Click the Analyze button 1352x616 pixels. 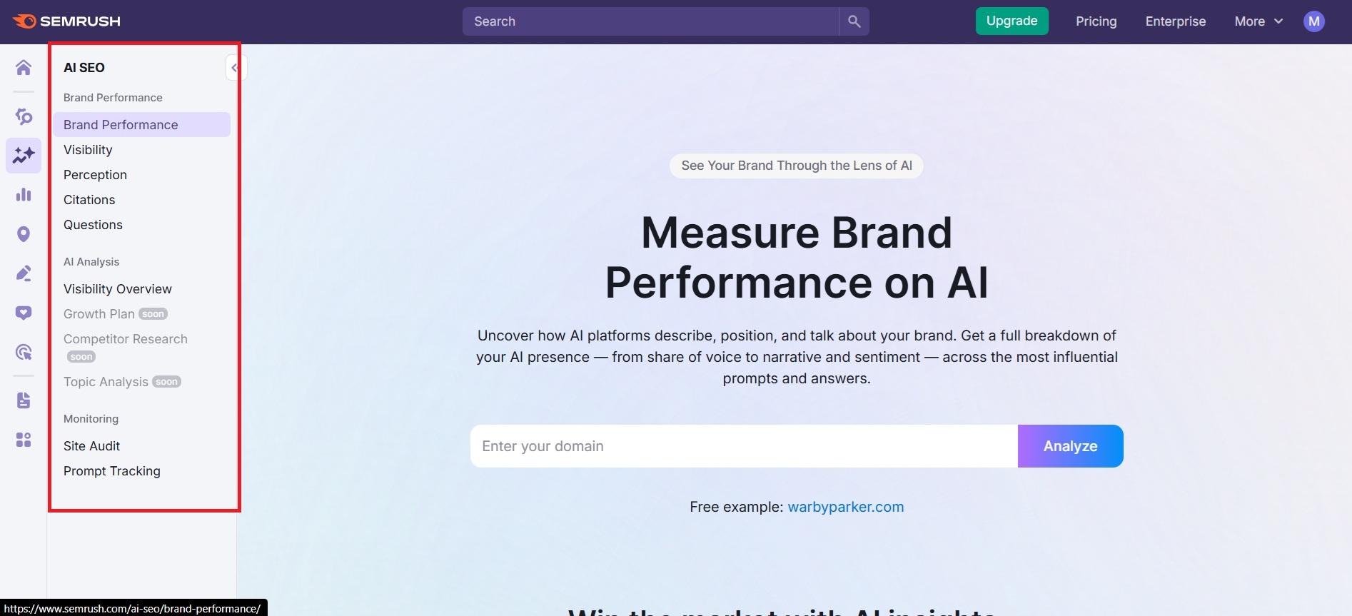pos(1069,445)
